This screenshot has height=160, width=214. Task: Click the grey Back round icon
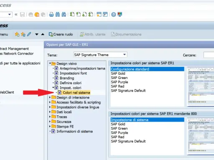pyautogui.click(x=31, y=15)
